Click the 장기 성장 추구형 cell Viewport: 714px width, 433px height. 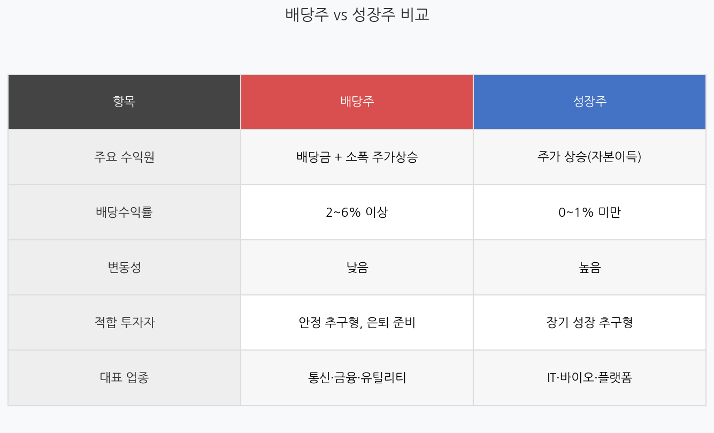(589, 322)
